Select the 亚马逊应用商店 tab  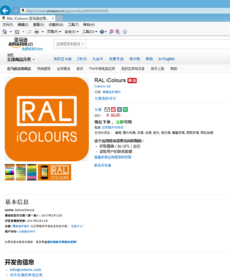tap(19, 69)
